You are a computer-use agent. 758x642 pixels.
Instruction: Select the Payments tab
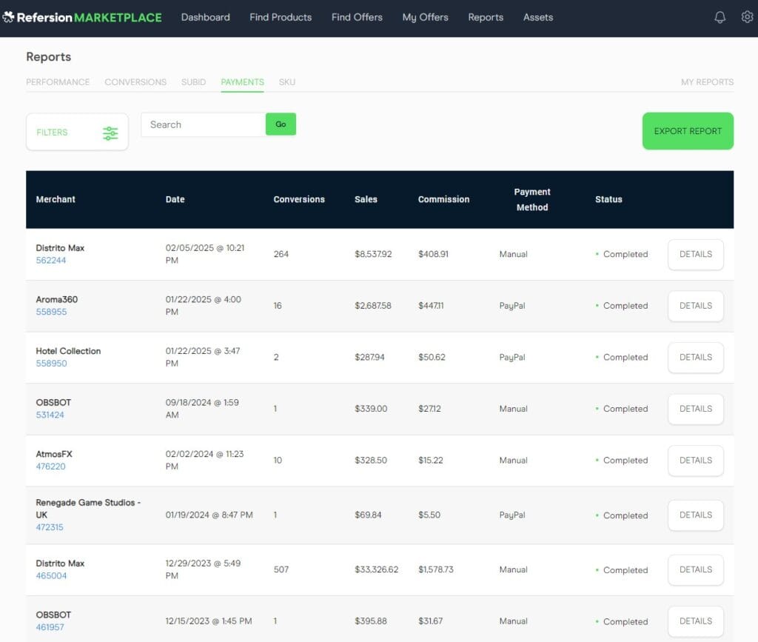(x=242, y=82)
